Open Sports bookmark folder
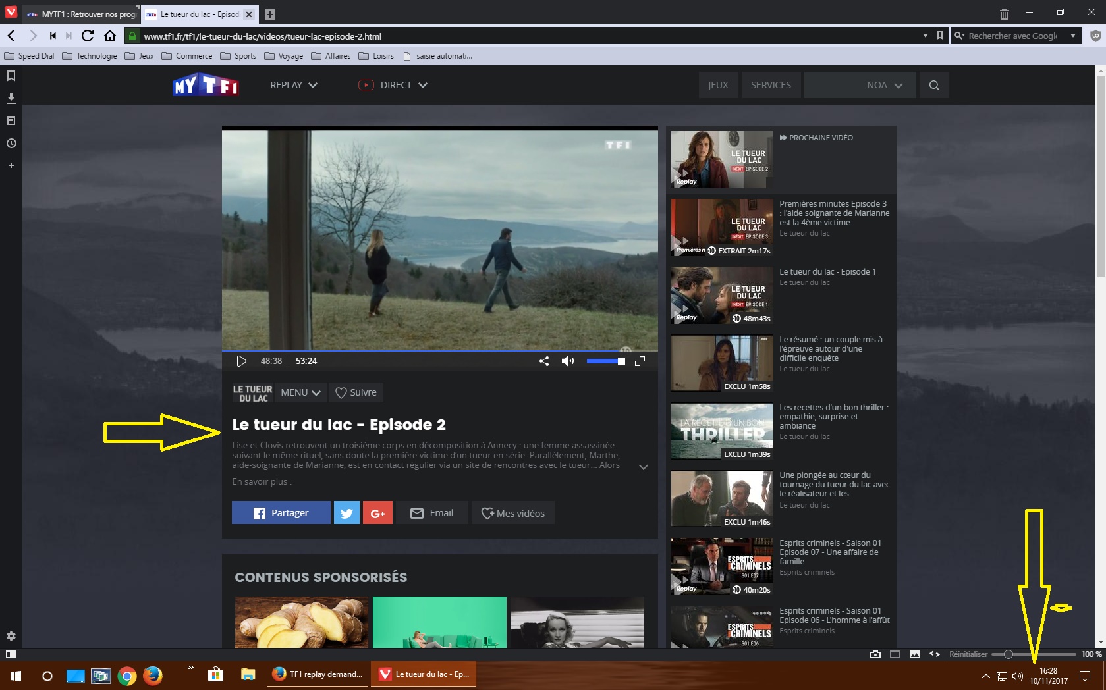This screenshot has width=1106, height=690. pyautogui.click(x=238, y=56)
